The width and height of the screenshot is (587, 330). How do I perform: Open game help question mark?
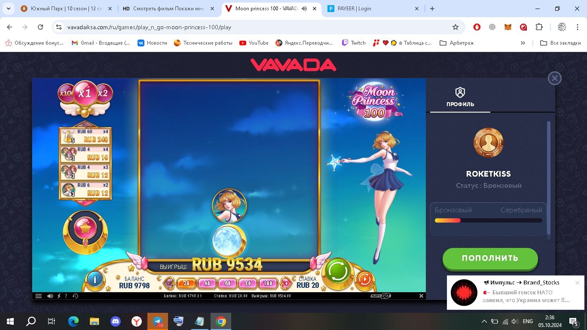[x=66, y=296]
